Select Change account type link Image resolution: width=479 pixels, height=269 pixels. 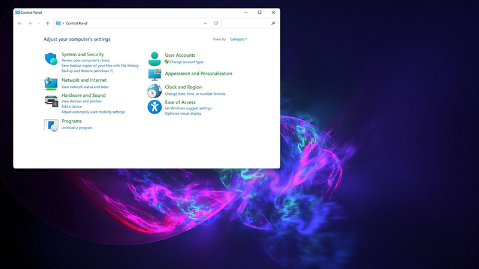[x=186, y=62]
